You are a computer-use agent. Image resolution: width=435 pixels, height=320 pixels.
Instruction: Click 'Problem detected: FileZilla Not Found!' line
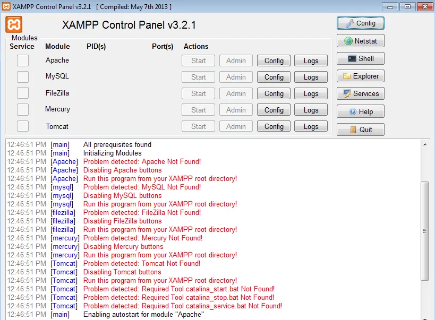tap(142, 212)
